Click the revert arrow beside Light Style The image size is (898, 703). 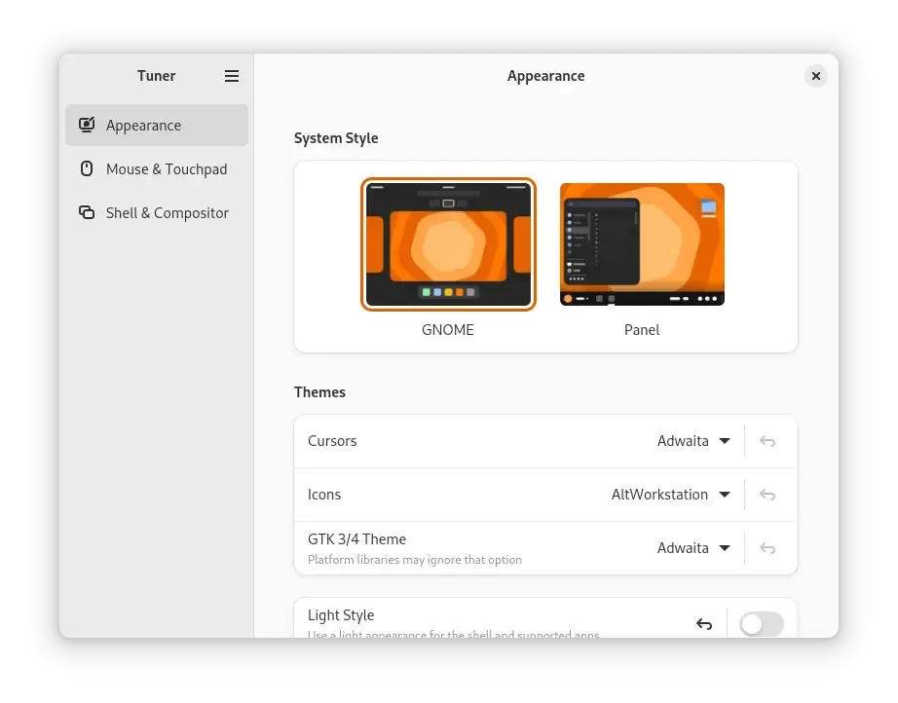704,623
